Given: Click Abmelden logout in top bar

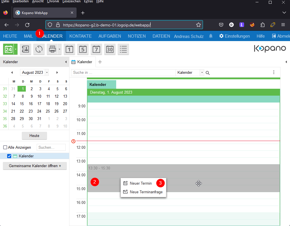Looking at the screenshot, I should (281, 36).
